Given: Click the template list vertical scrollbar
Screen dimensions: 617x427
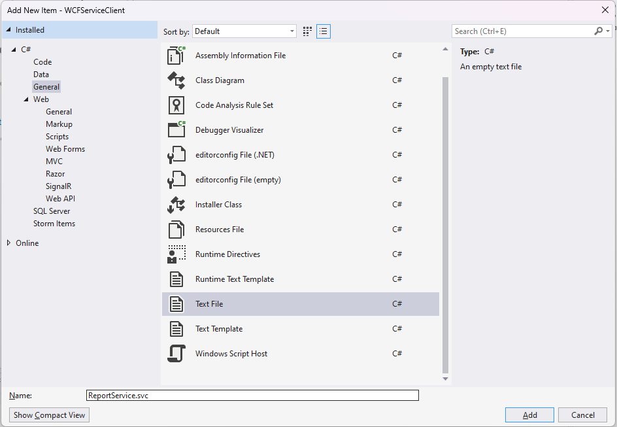Looking at the screenshot, I should click(x=446, y=222).
